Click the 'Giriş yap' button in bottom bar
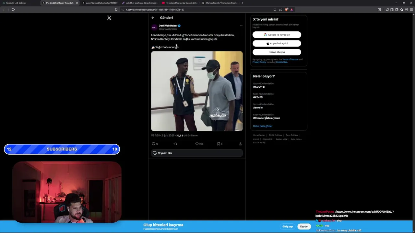The width and height of the screenshot is (415, 233). 287,227
